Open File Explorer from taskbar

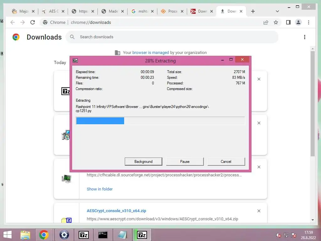pyautogui.click(x=25, y=235)
